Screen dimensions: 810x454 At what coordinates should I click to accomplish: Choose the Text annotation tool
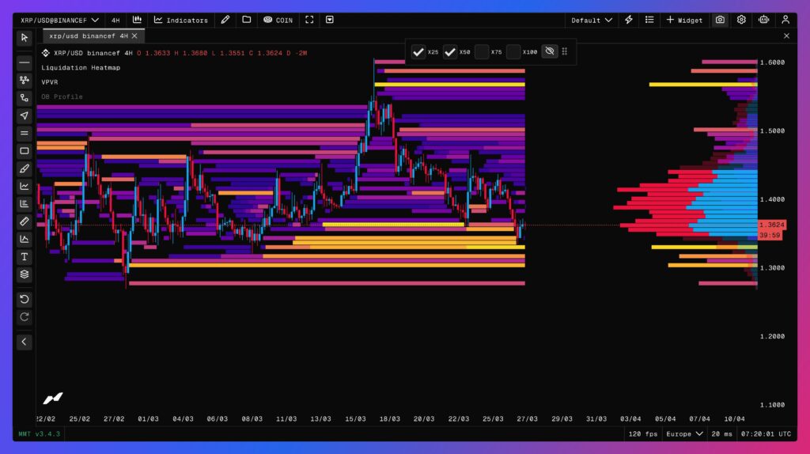[x=25, y=257]
